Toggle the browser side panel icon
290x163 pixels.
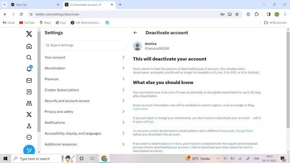[269, 14]
